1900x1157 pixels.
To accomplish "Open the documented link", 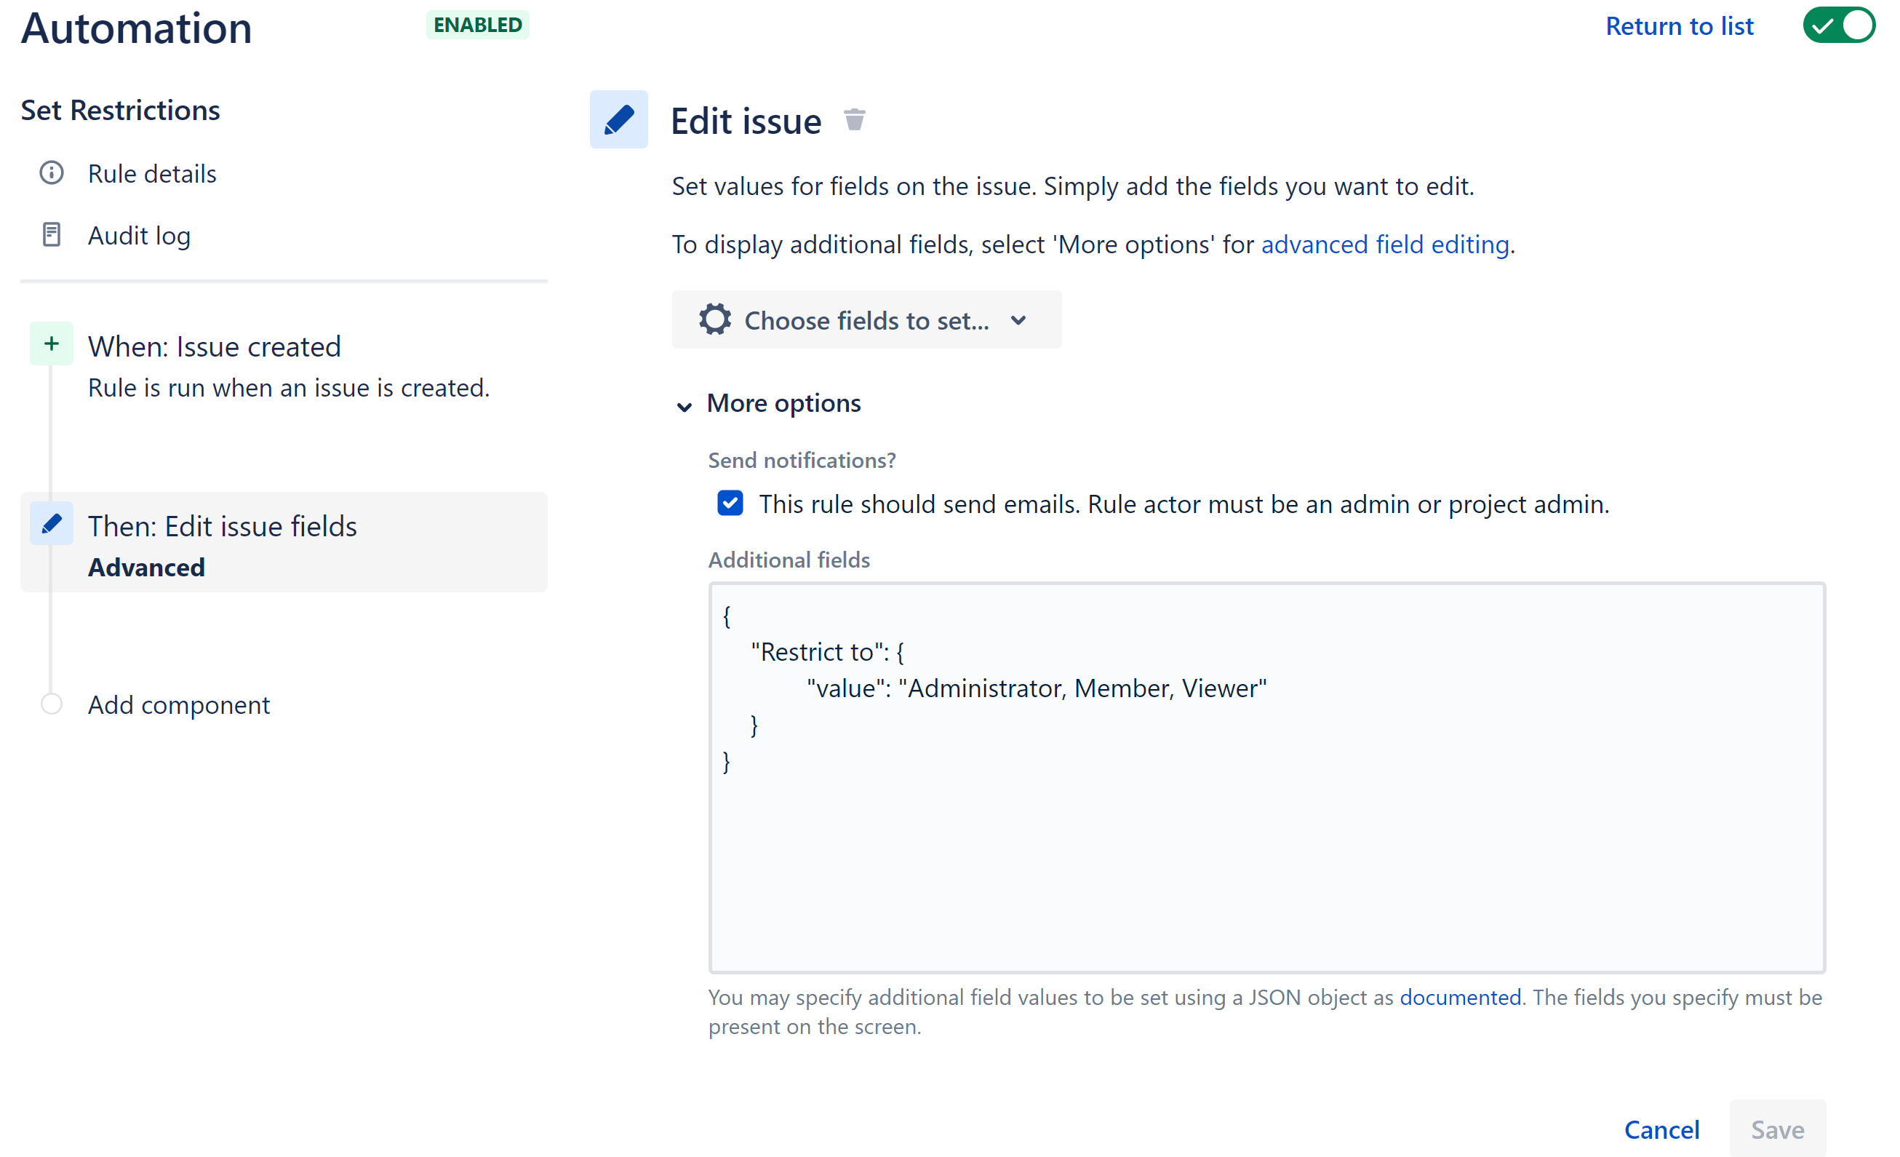I will point(1461,998).
